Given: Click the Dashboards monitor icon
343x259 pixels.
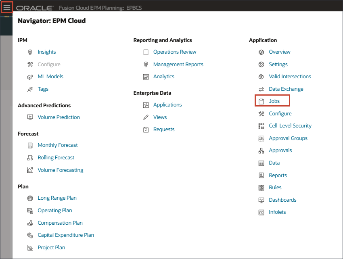Looking at the screenshot, I should (x=261, y=200).
